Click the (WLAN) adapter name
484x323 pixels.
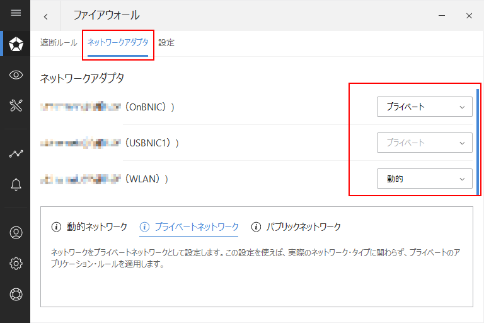tap(105, 179)
